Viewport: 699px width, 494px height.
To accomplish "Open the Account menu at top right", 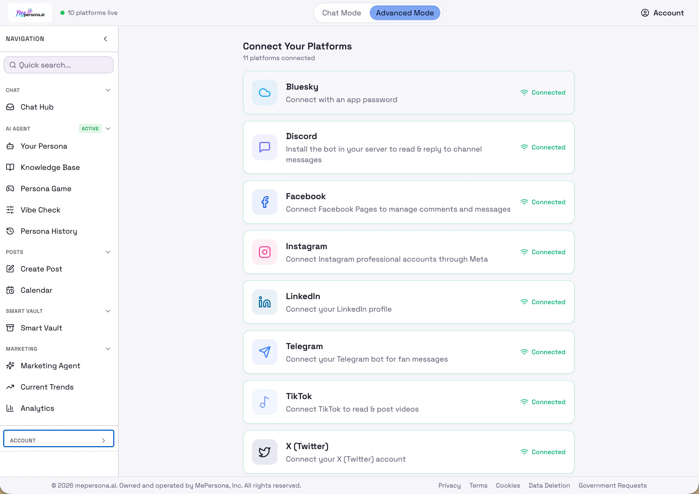I will click(662, 13).
